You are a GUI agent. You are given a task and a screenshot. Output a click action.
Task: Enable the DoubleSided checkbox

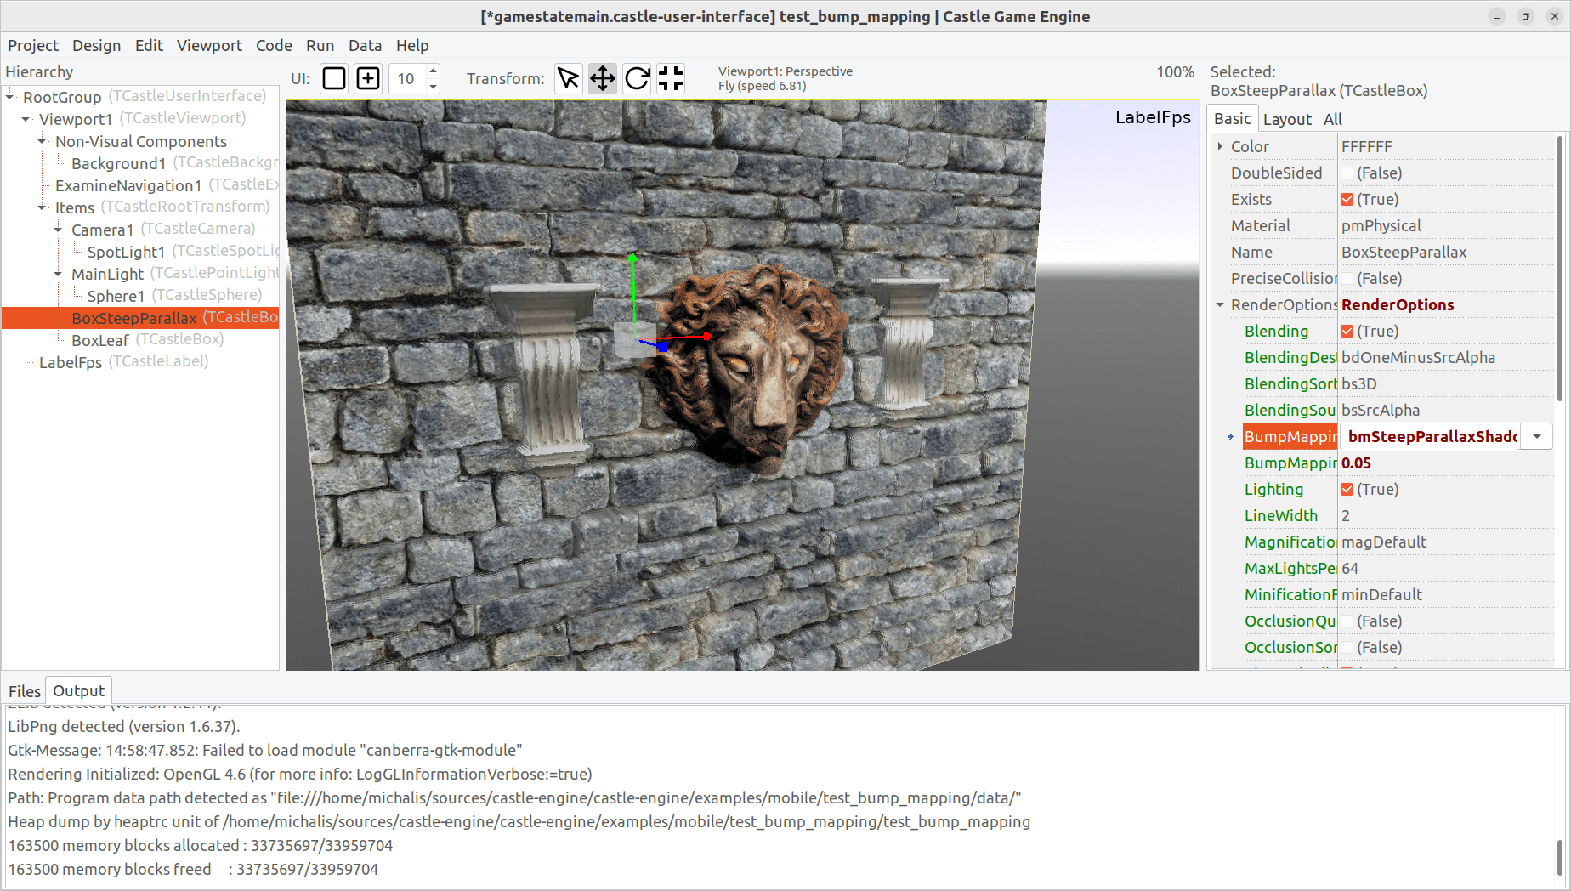click(x=1347, y=173)
